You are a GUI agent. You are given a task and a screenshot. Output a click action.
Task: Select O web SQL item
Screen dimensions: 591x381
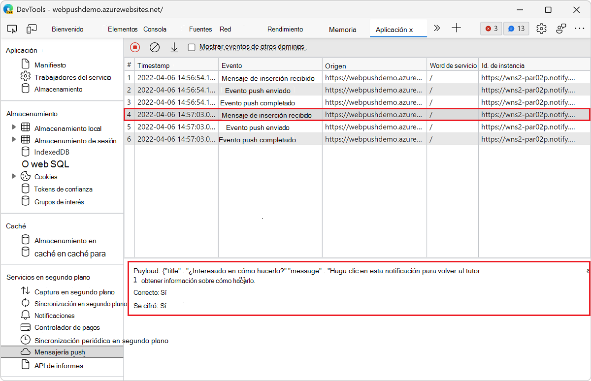click(45, 164)
